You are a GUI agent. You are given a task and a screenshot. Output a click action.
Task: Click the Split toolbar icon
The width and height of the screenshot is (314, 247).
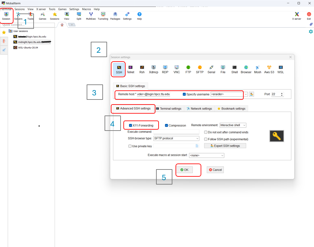pyautogui.click(x=79, y=16)
